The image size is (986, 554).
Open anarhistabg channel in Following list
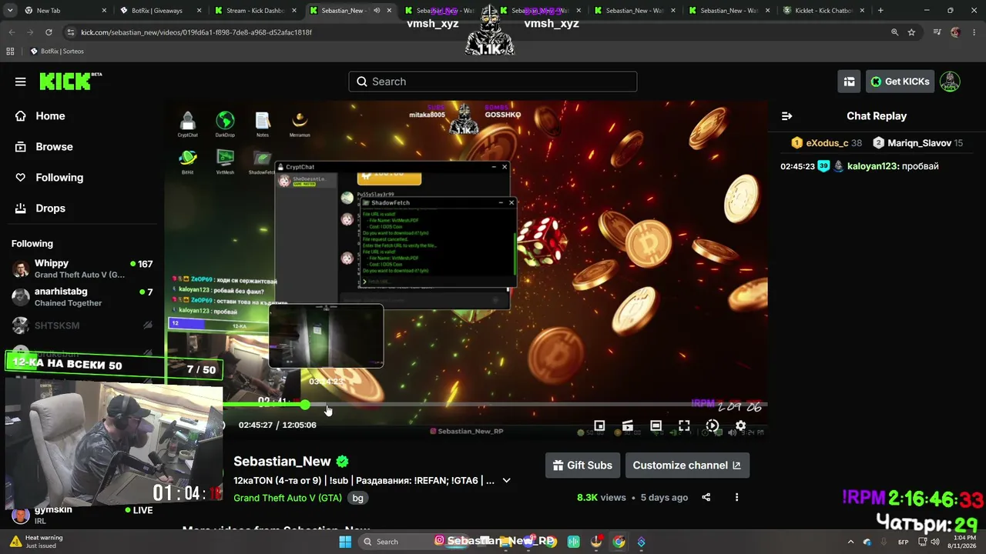tap(82, 297)
